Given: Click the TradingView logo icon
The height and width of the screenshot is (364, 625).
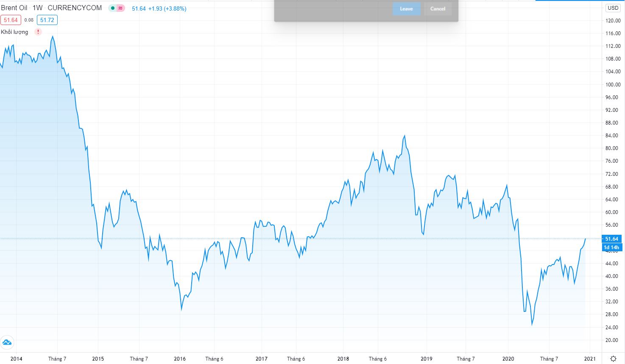Looking at the screenshot, I should click(7, 342).
